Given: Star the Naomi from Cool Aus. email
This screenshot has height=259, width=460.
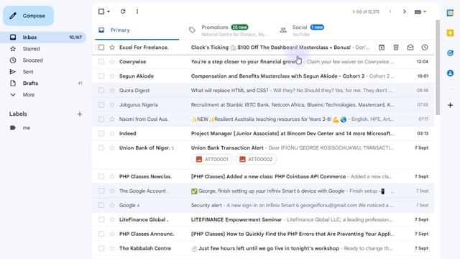Looking at the screenshot, I should [x=112, y=119].
